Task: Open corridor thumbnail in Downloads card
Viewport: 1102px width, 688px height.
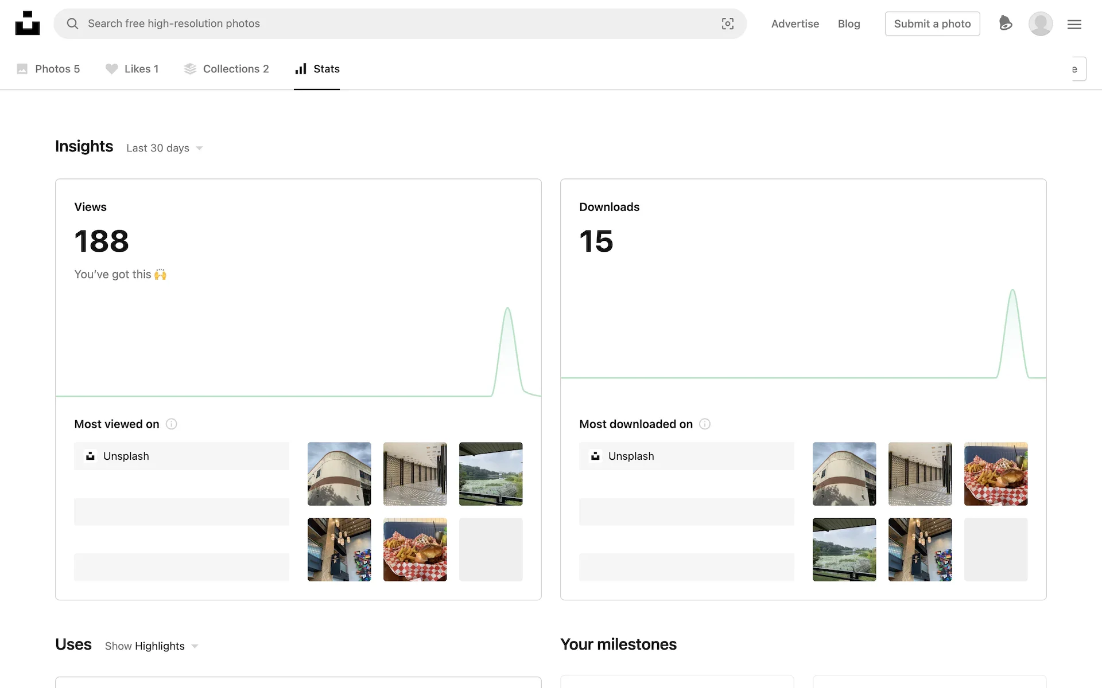Action: [920, 474]
